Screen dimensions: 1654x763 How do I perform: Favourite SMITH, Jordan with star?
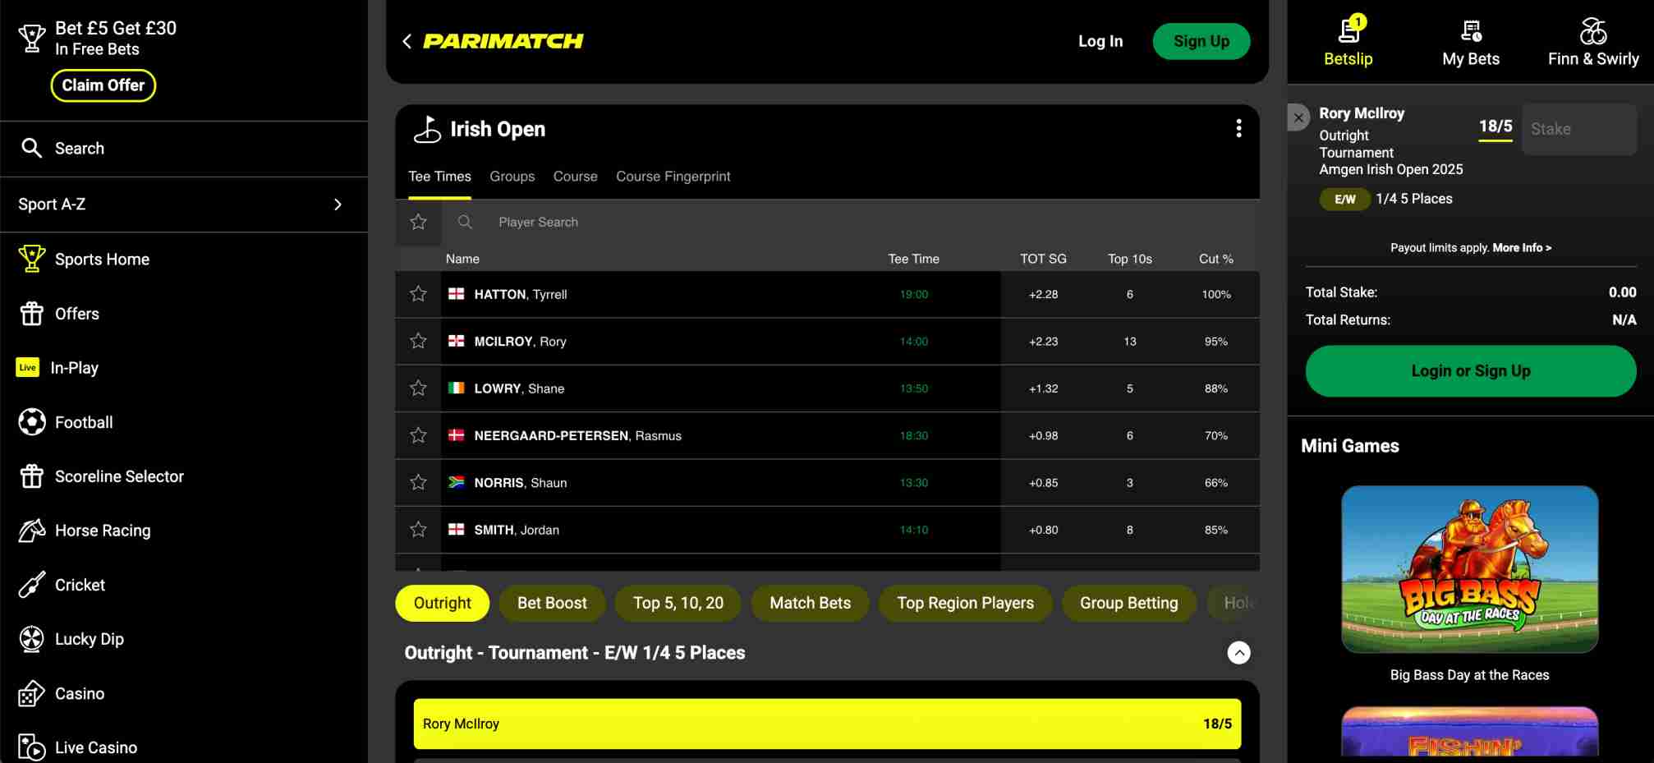(418, 530)
